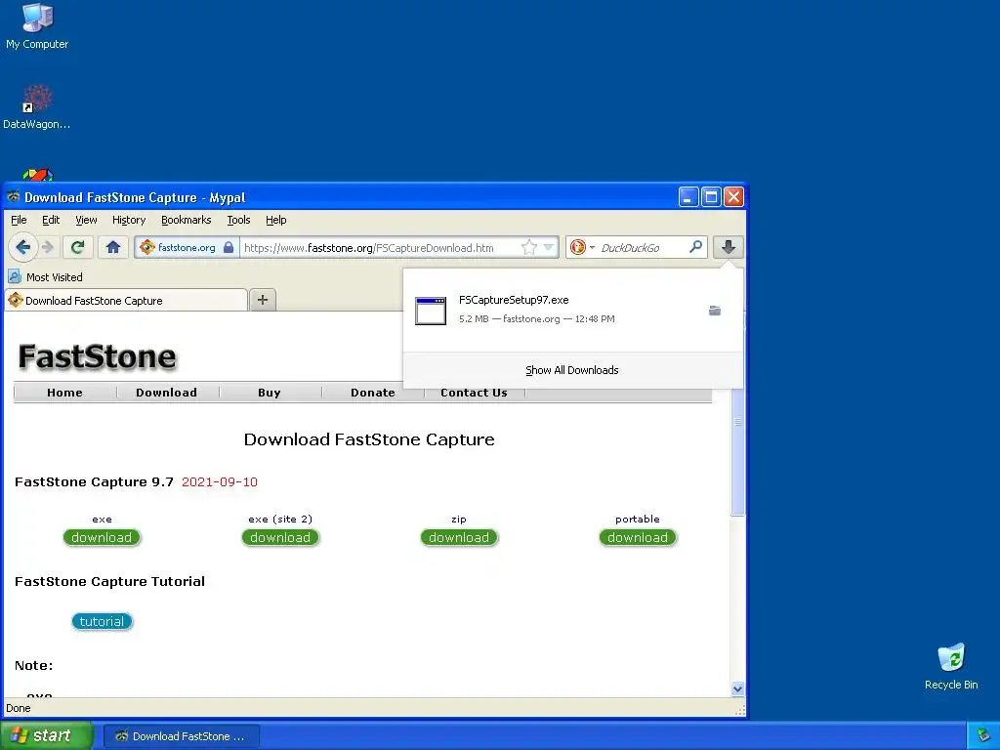Open containing folder for FSCaptureSetup97.exe
The height and width of the screenshot is (750, 1000).
coord(715,311)
